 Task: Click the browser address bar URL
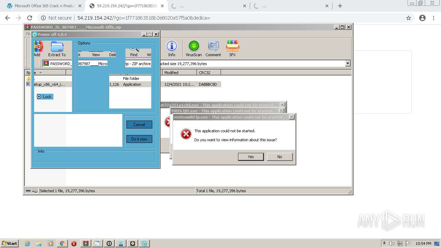144,18
